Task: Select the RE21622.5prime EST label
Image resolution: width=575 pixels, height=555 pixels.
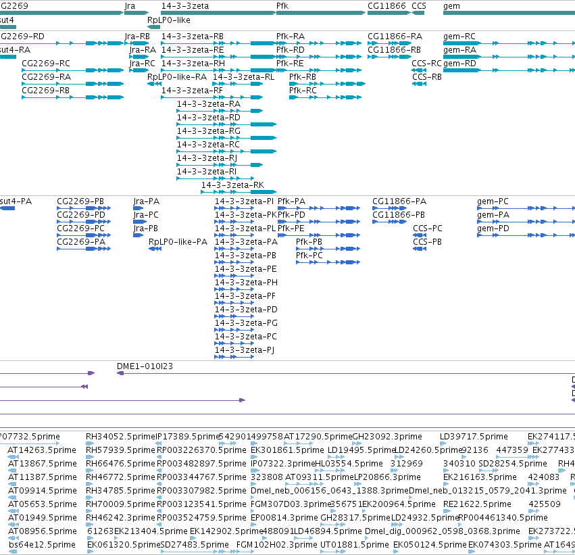Action: tap(477, 505)
